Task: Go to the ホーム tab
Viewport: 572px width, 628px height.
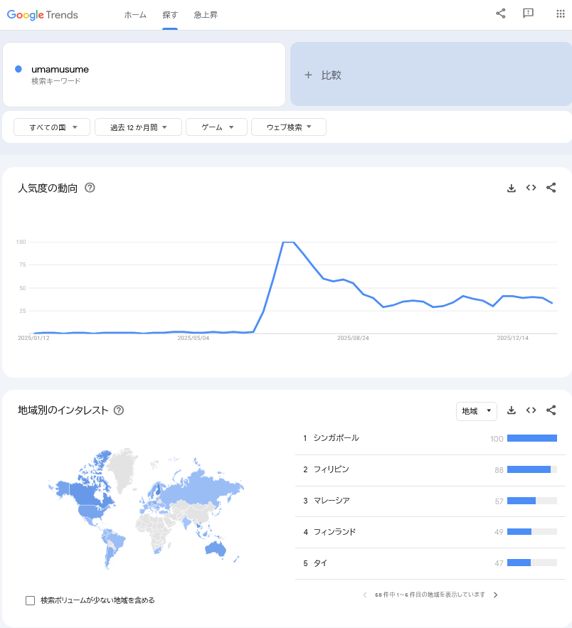Action: tap(135, 15)
